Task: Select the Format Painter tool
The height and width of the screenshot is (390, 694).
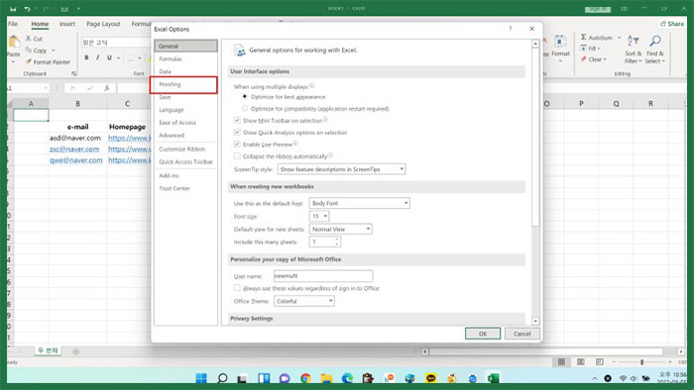Action: click(48, 62)
